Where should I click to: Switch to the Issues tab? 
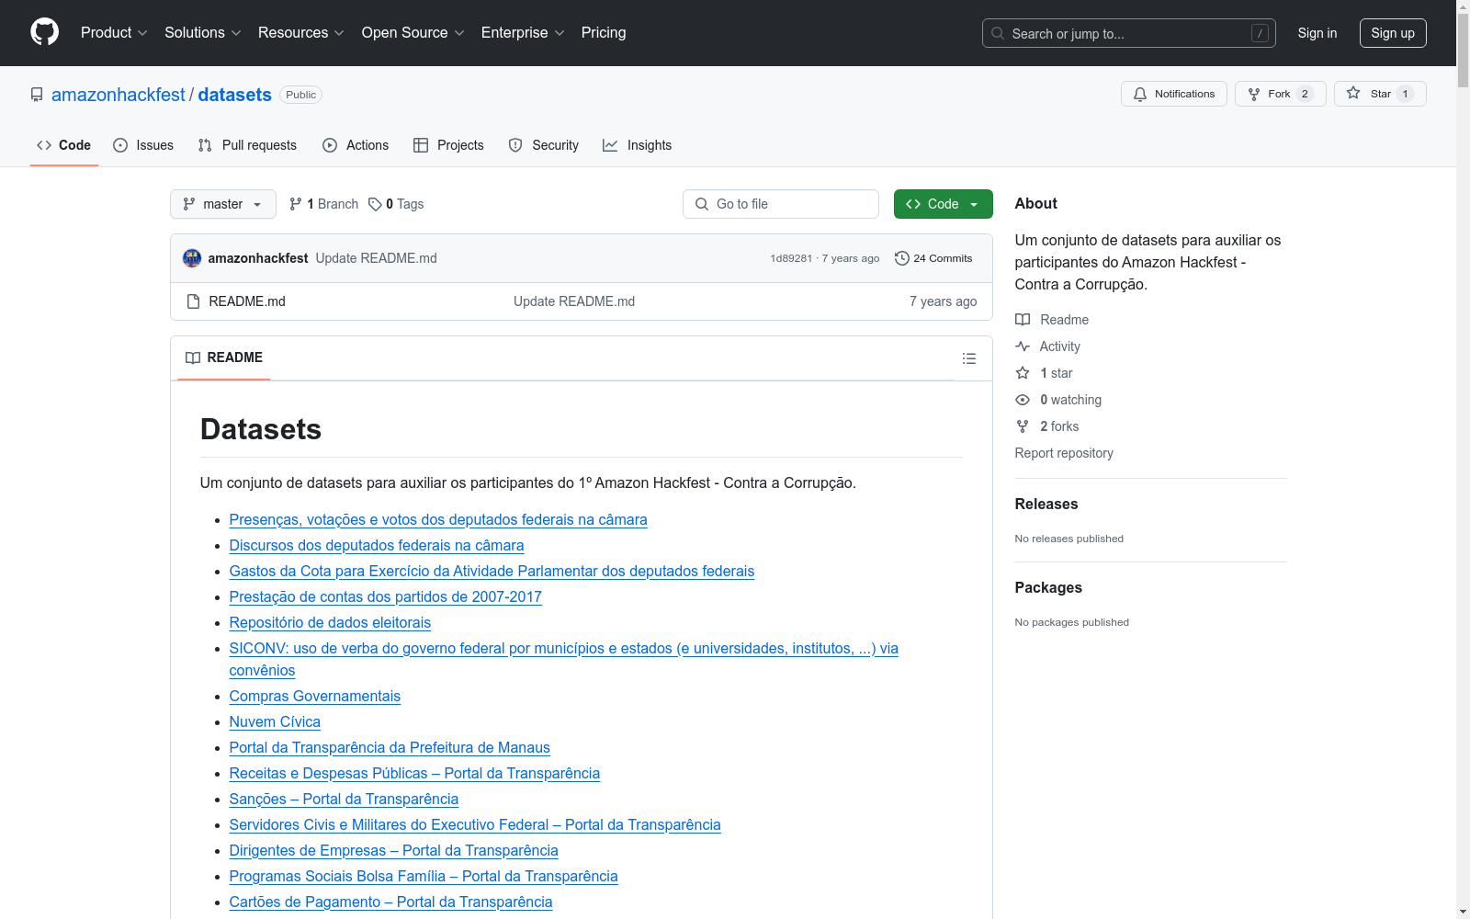tap(143, 145)
